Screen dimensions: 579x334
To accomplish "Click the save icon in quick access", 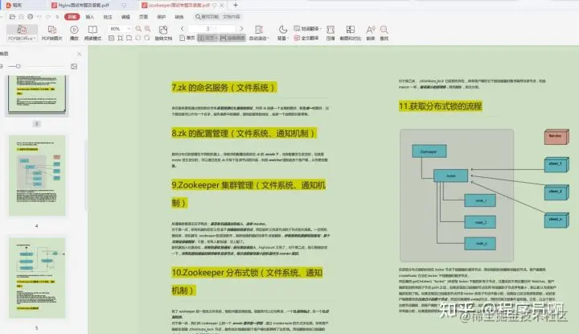I will tap(21, 17).
